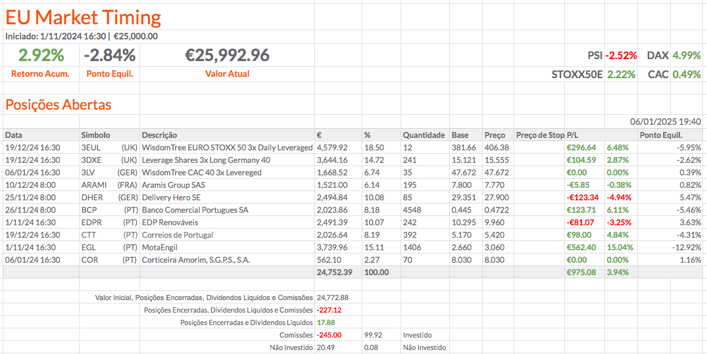Click the DAX 4.99% index value

[687, 56]
